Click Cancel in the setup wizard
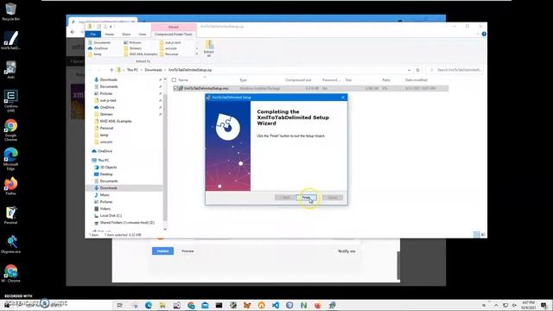The height and width of the screenshot is (311, 553). pyautogui.click(x=332, y=198)
